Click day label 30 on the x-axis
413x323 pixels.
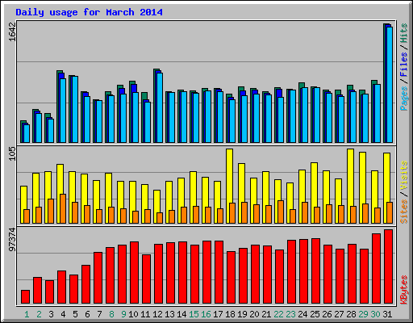[375, 314]
